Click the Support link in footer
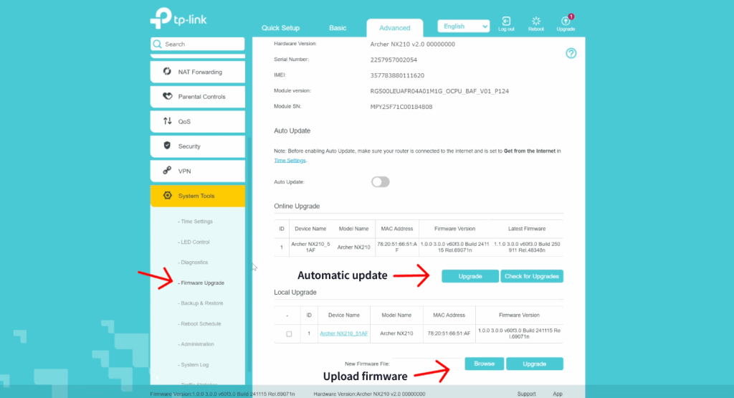Image resolution: width=734 pixels, height=398 pixels. pos(526,394)
